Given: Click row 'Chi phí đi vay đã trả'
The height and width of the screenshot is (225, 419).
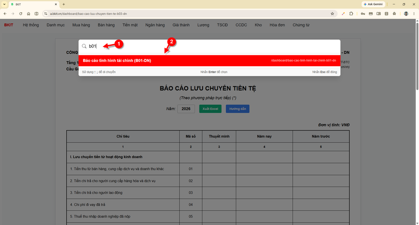Looking at the screenshot, I should point(208,205).
